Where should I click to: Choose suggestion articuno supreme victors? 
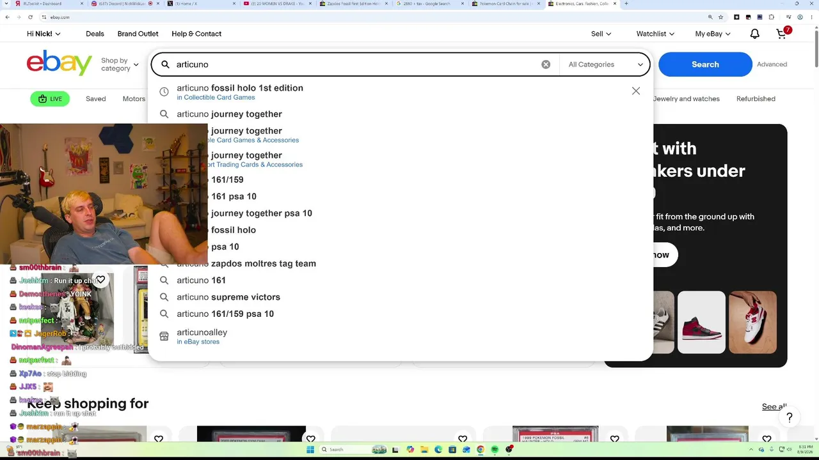pos(228,297)
